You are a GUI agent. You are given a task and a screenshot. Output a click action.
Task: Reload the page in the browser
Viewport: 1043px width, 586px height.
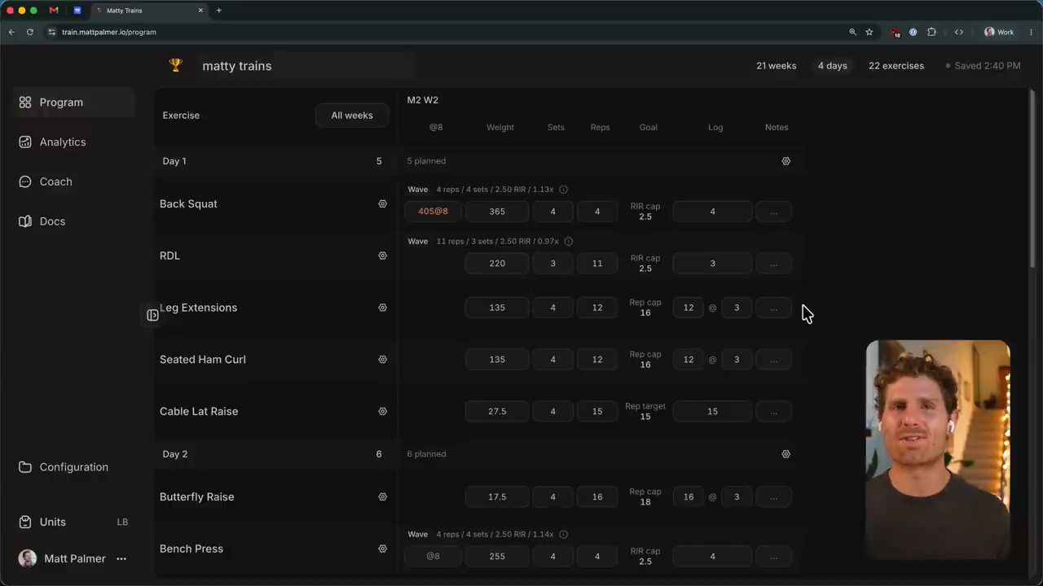30,32
